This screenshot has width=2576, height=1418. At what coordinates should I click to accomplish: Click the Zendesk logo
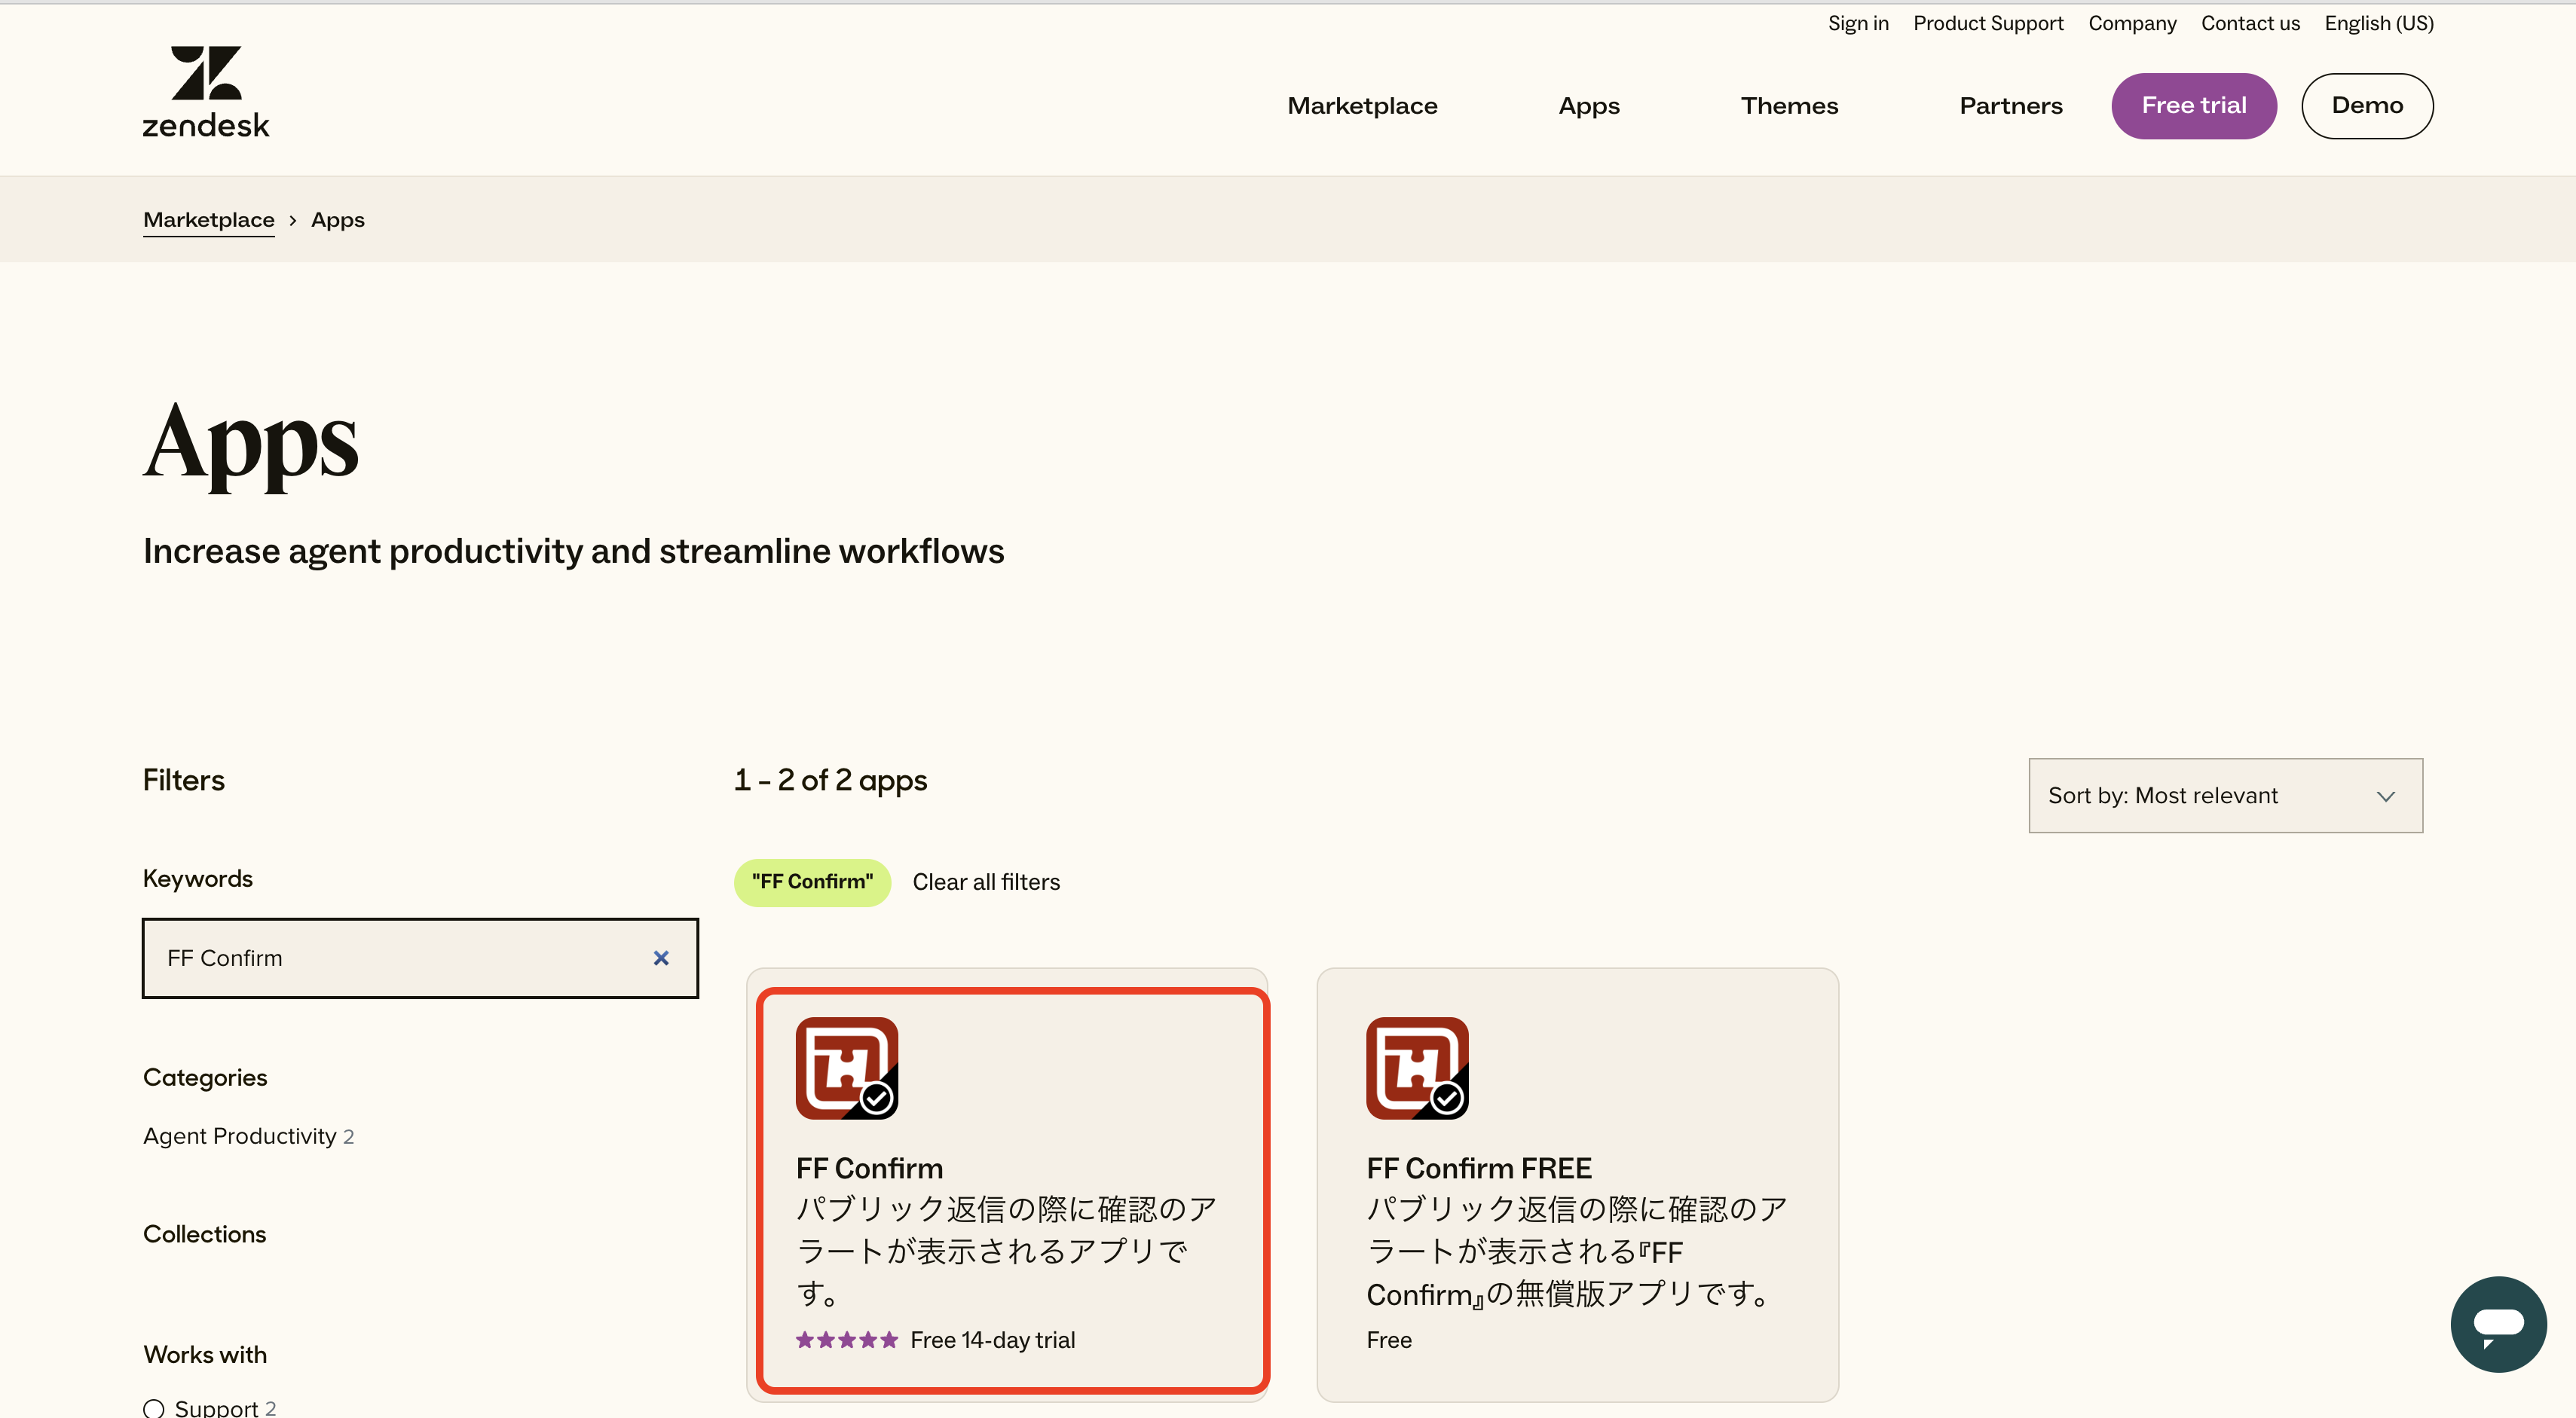(x=206, y=92)
